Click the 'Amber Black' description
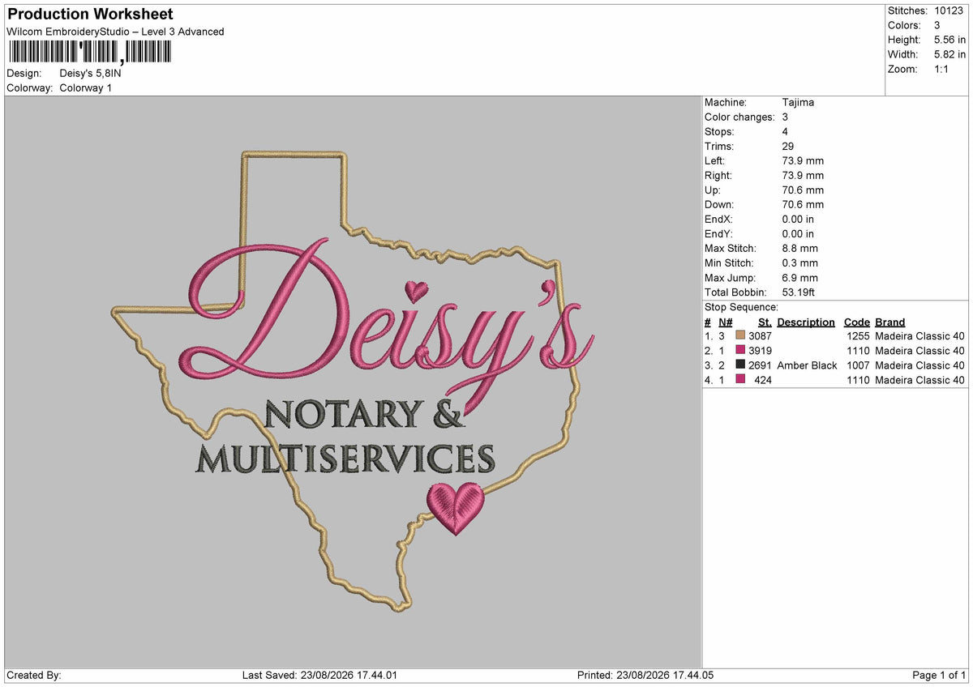 click(807, 365)
